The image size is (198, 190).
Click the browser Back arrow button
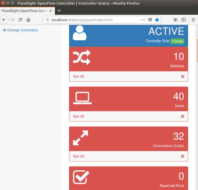point(4,20)
